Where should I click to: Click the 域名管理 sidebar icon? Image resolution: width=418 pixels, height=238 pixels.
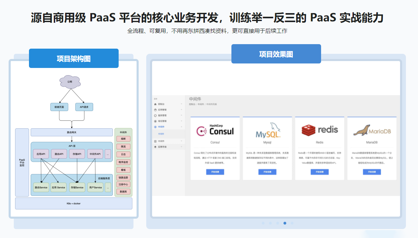coord(155,121)
